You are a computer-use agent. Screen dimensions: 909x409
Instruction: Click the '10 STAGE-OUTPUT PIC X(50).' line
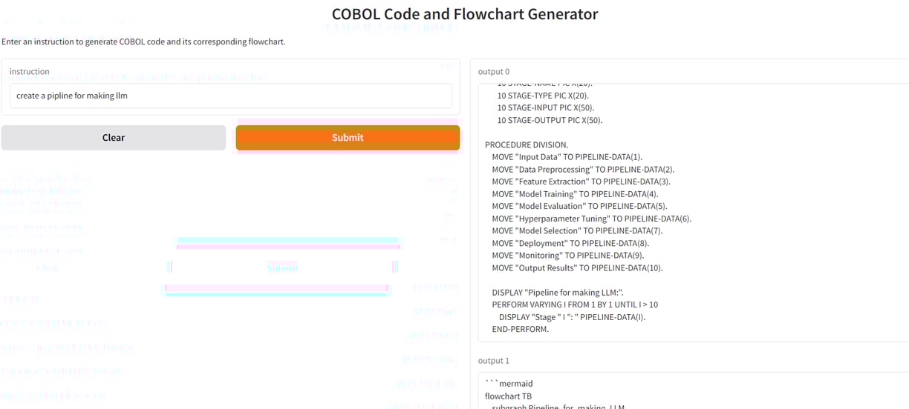click(x=550, y=120)
